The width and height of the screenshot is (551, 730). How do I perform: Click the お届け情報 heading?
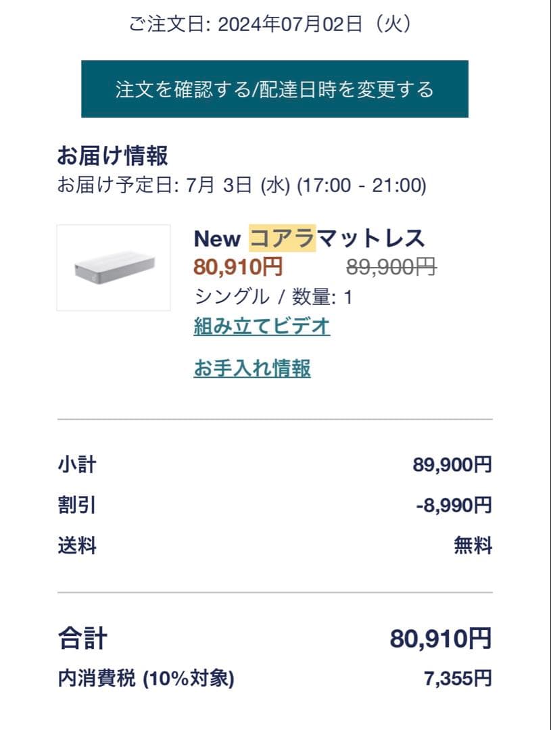pyautogui.click(x=113, y=156)
